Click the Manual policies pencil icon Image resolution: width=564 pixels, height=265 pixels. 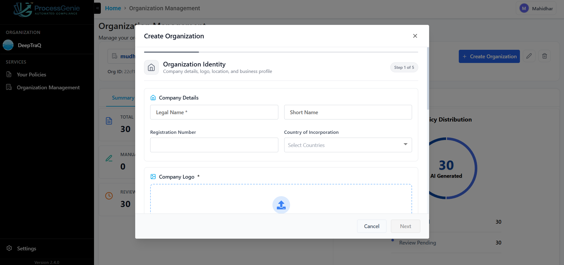(x=109, y=158)
